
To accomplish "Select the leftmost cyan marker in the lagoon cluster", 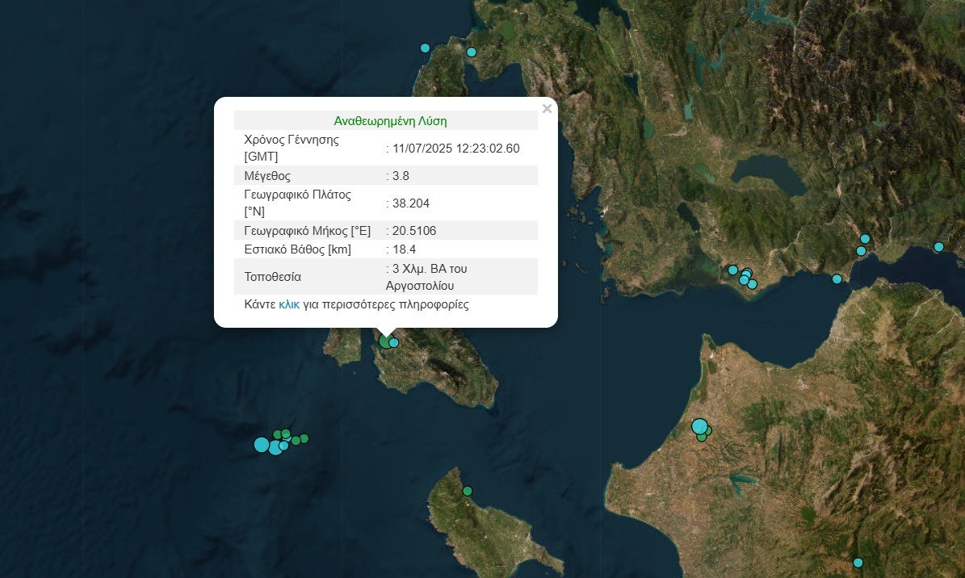I will [732, 270].
